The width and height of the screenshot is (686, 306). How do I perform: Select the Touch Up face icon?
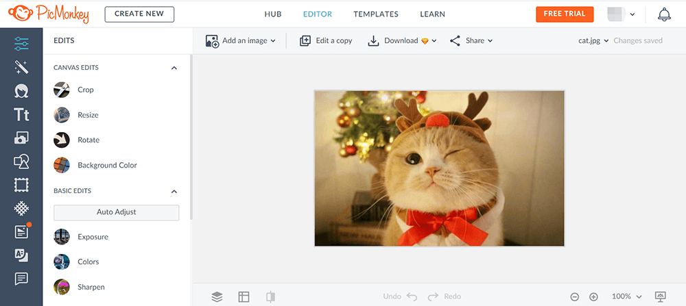[x=21, y=91]
